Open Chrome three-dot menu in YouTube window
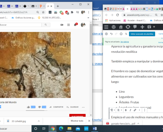This screenshot has height=132, width=163. (89, 12)
